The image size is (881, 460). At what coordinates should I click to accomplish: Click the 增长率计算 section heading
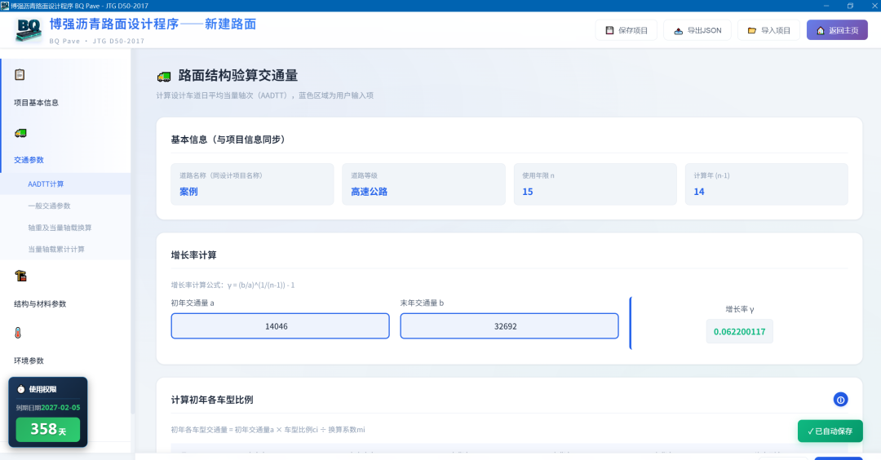pos(194,255)
